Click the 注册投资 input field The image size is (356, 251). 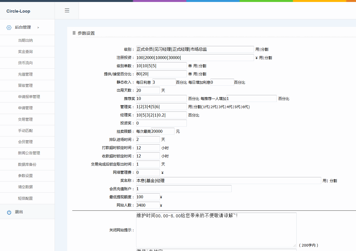pyautogui.click(x=195, y=58)
